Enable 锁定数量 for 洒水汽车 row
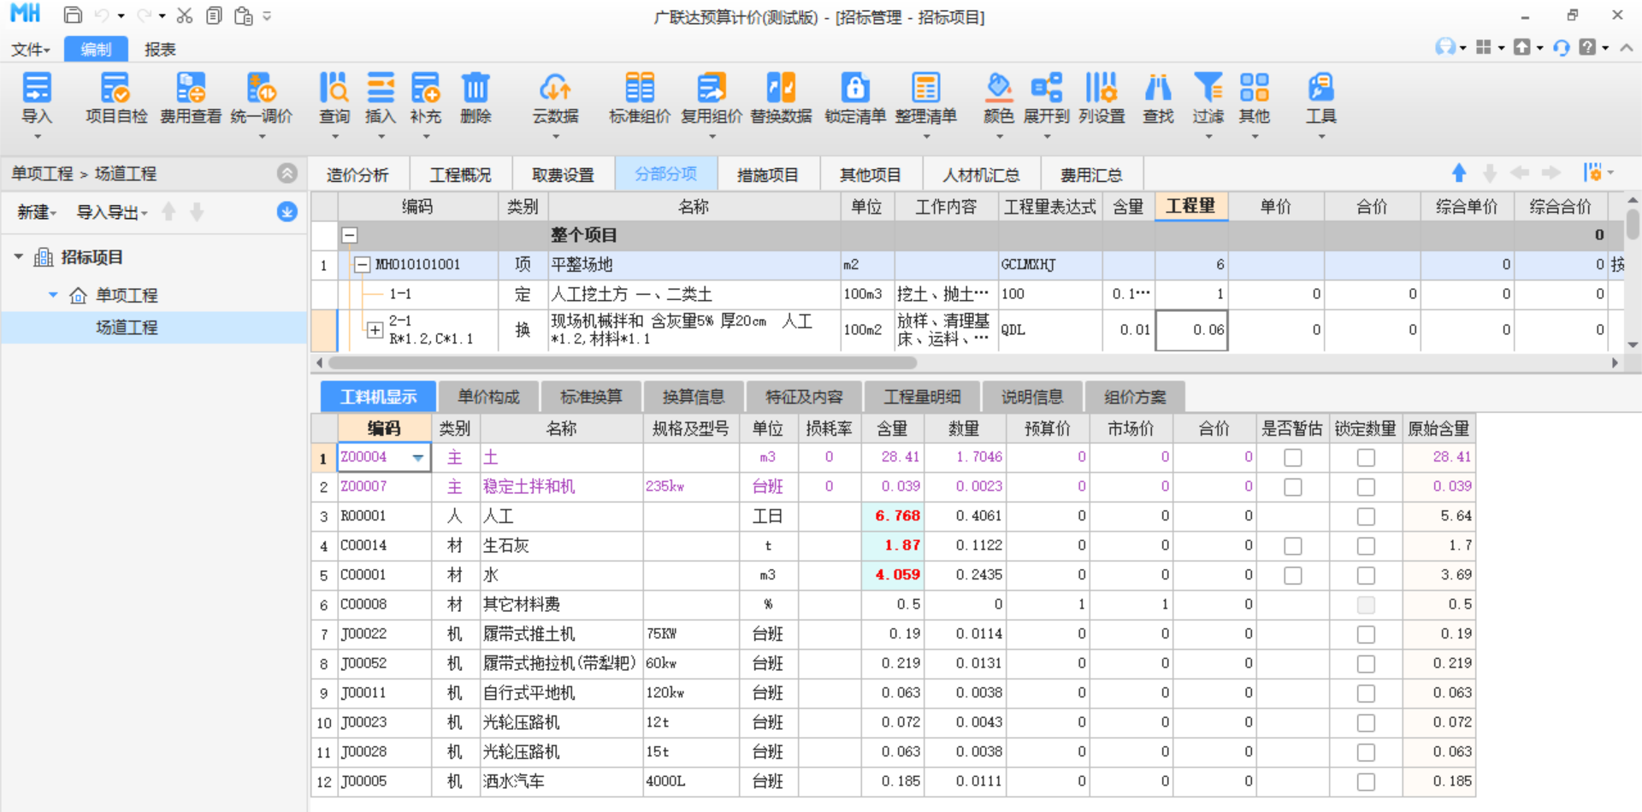The width and height of the screenshot is (1642, 812). coord(1366,782)
